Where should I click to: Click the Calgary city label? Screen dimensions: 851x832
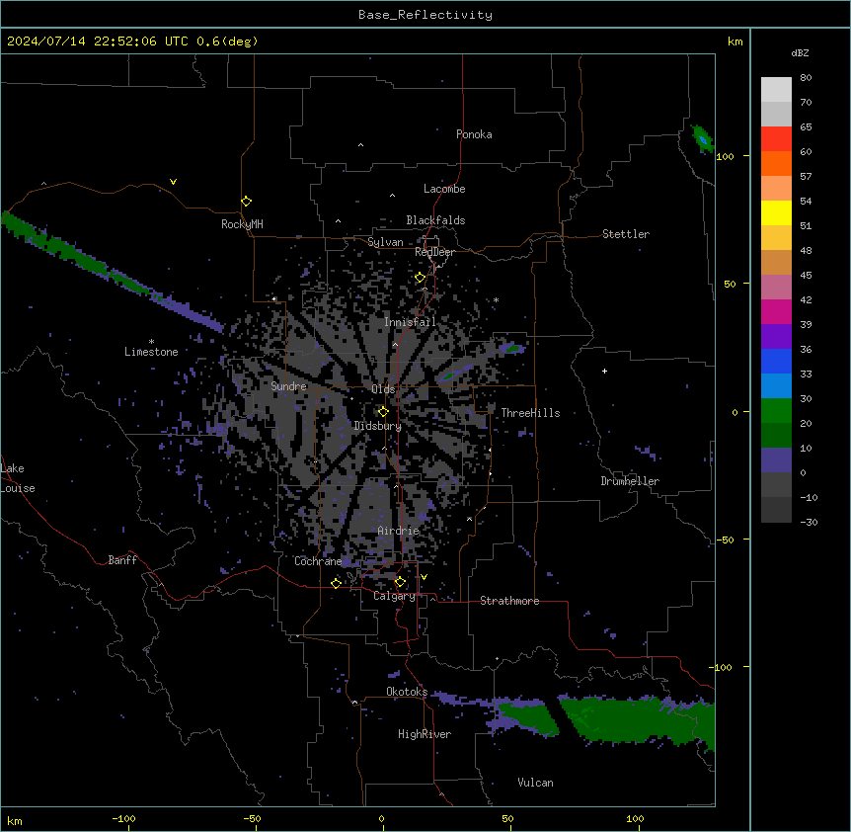395,596
